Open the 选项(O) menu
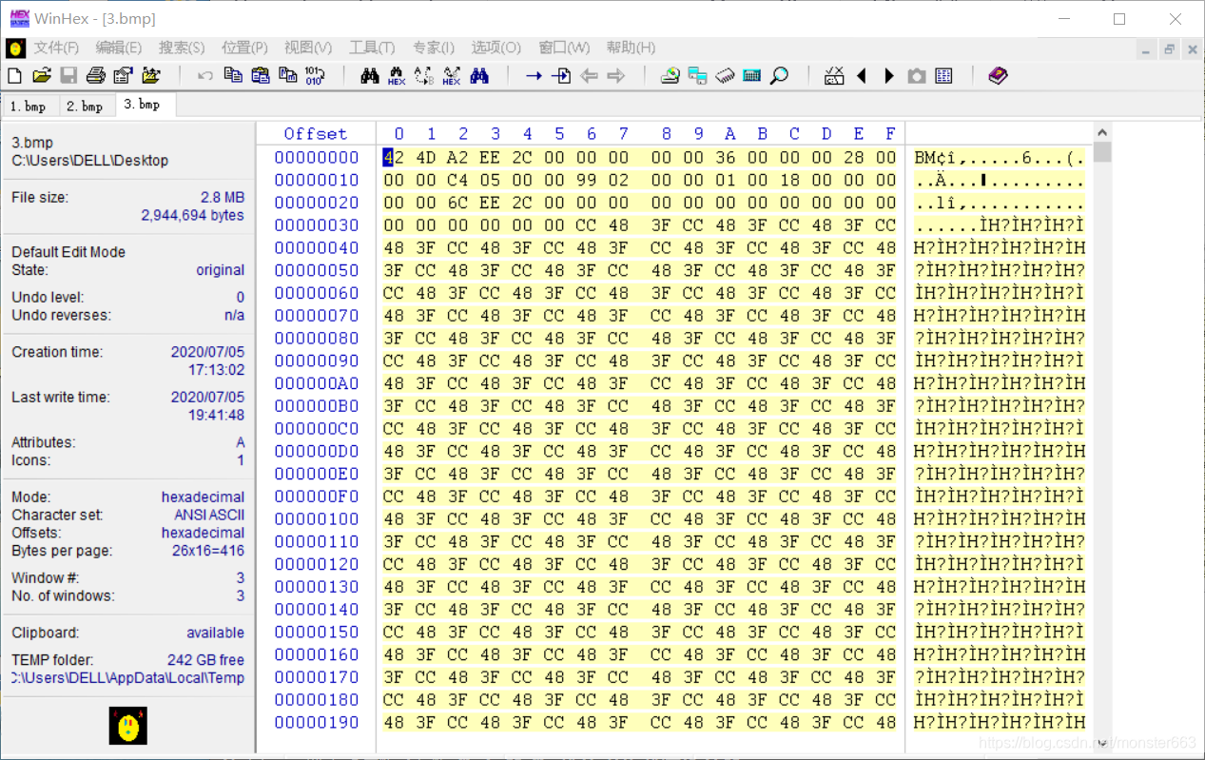The width and height of the screenshot is (1205, 760). 496,48
